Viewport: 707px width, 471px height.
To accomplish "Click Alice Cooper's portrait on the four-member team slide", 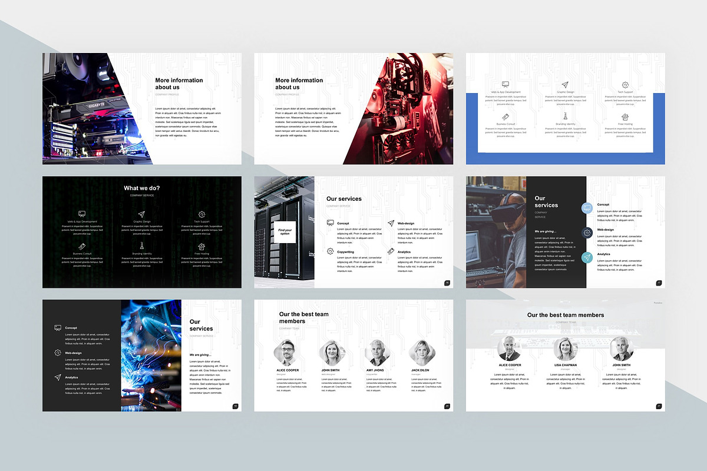I will pyautogui.click(x=287, y=353).
